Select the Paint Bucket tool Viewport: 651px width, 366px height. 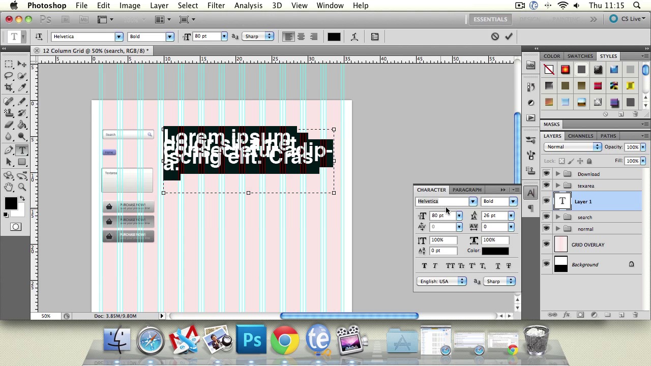22,125
